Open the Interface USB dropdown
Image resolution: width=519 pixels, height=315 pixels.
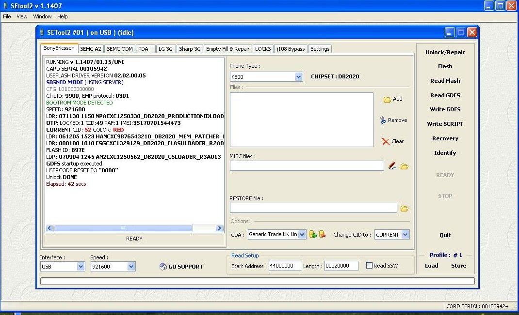(81, 267)
